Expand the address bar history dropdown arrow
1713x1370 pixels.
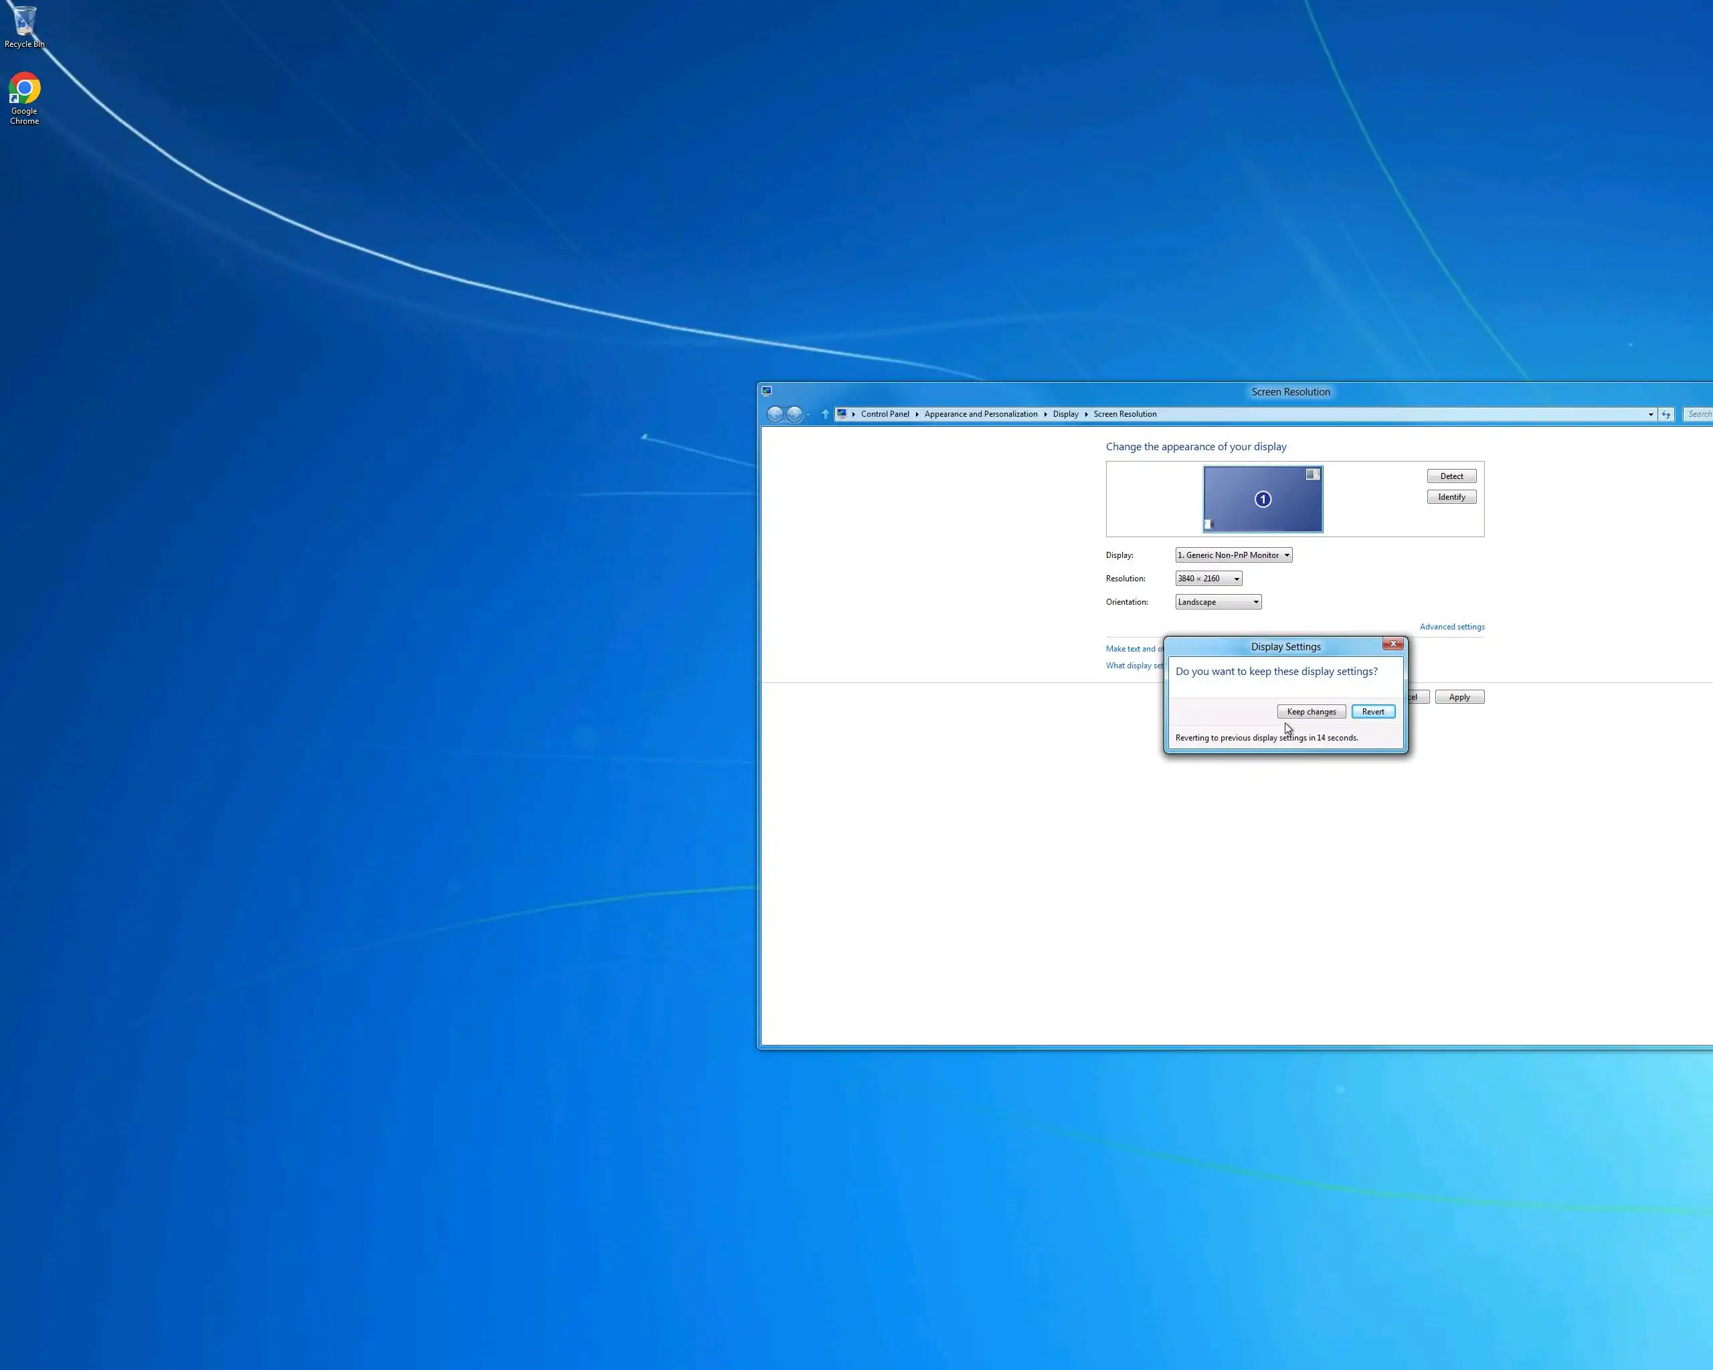[x=1651, y=414]
